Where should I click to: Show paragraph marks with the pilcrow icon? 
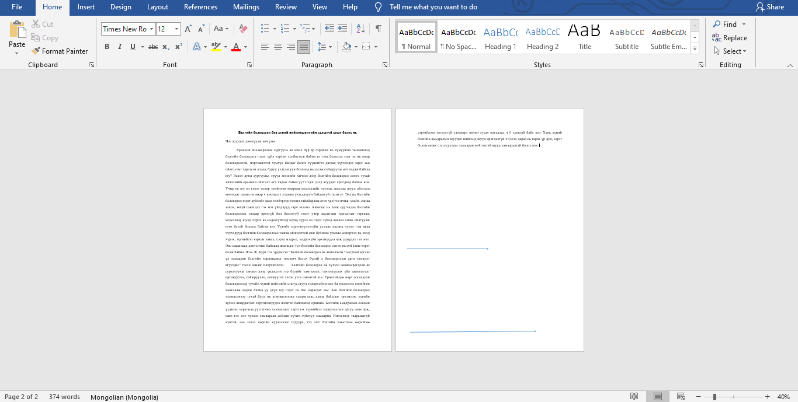(379, 29)
